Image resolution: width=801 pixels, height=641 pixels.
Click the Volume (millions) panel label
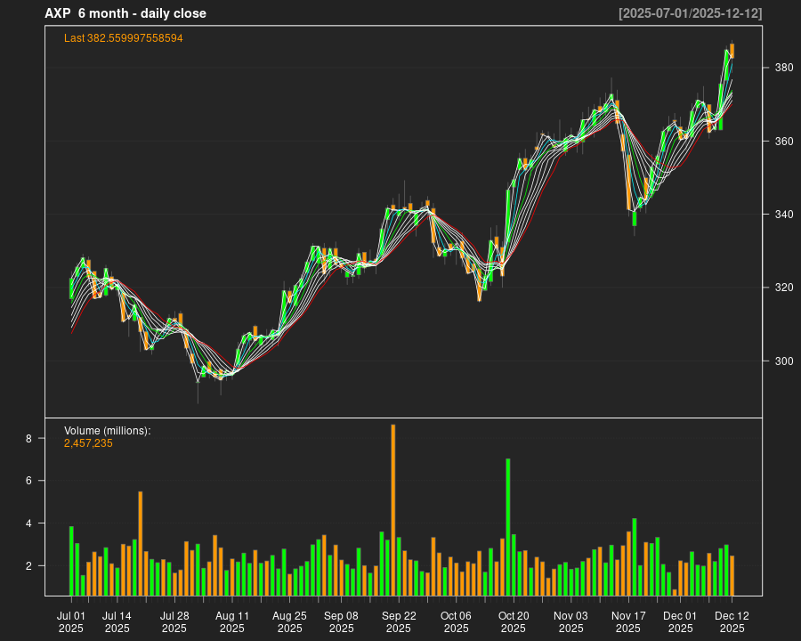tap(107, 431)
